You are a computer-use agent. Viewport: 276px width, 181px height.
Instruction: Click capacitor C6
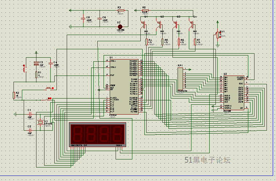(100, 18)
